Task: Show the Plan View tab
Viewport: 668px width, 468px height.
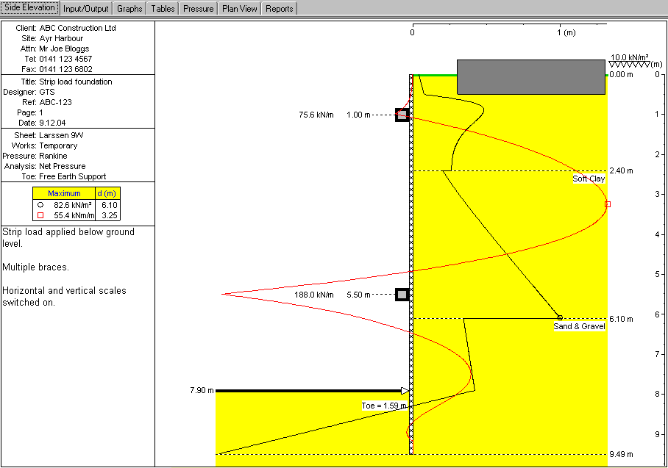Action: point(240,9)
